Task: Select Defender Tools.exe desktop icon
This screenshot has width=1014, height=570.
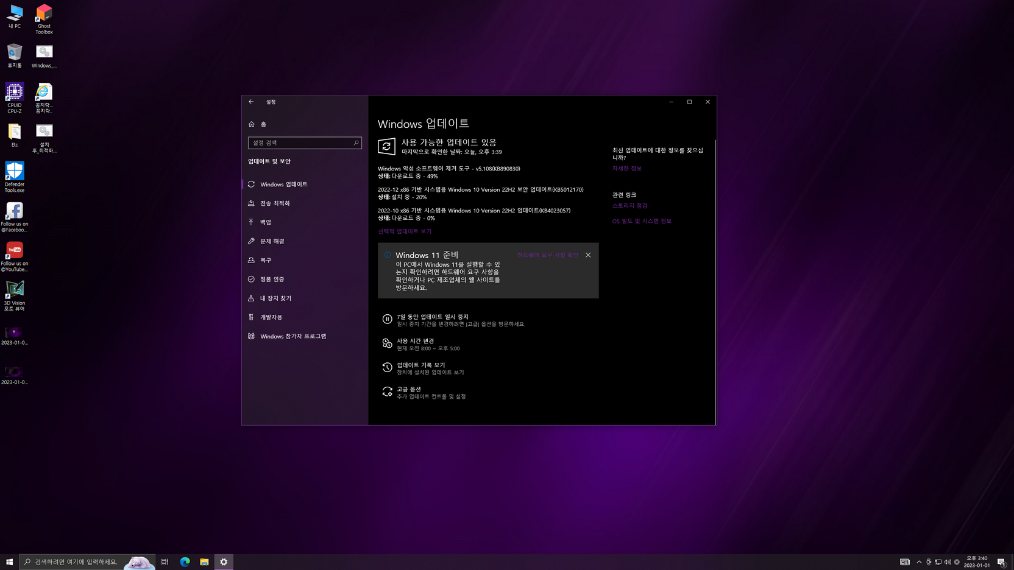Action: tap(15, 177)
